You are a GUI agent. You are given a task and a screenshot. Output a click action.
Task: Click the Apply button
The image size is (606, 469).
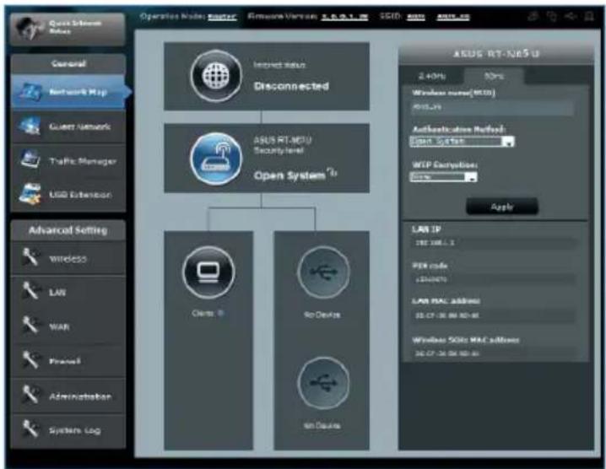(x=502, y=207)
